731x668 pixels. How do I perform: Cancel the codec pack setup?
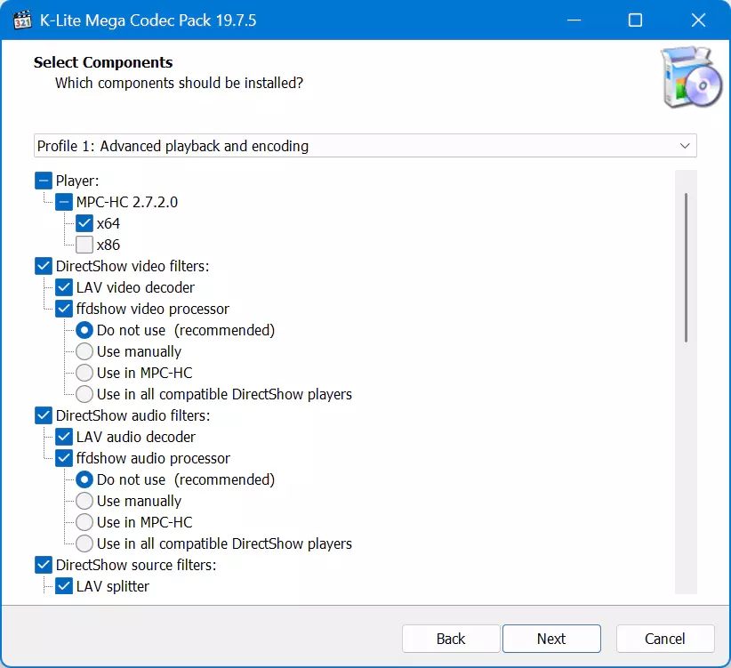[x=665, y=639]
